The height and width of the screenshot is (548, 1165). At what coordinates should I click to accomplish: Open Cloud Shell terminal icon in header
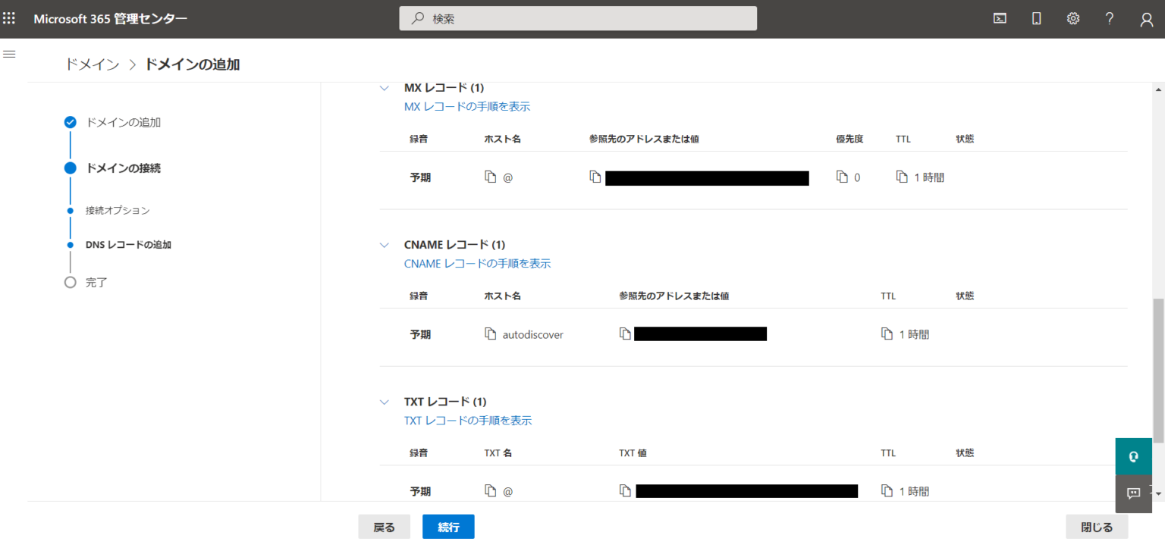1000,19
